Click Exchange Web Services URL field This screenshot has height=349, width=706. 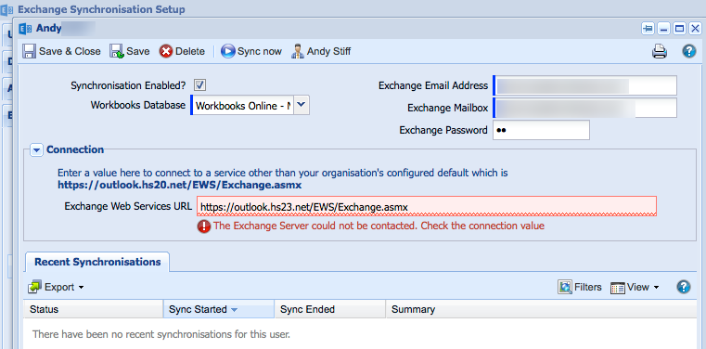point(427,206)
